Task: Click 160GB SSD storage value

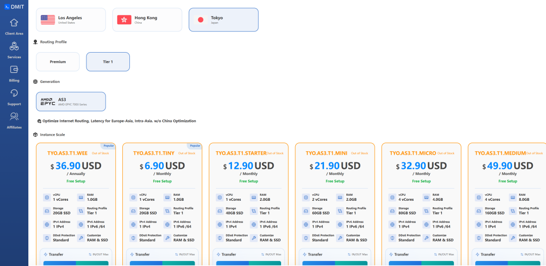Action: (x=494, y=213)
